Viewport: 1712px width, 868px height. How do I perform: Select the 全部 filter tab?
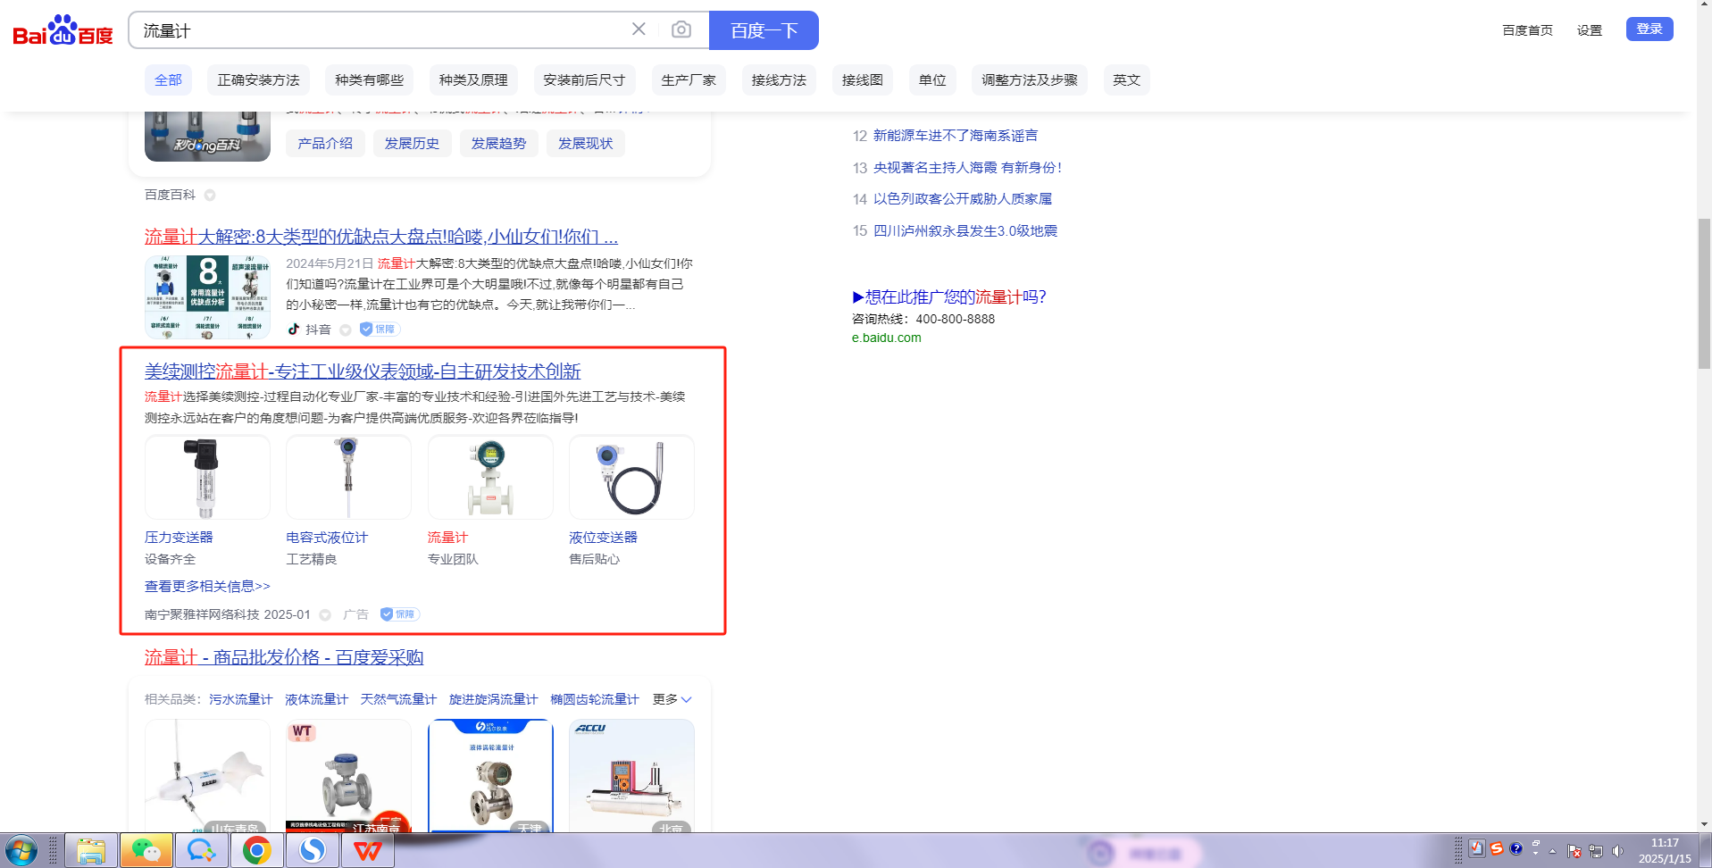pyautogui.click(x=168, y=80)
